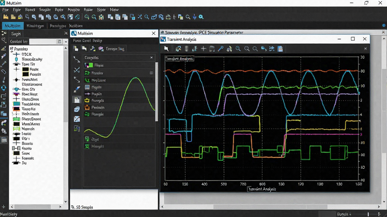Click the bright blue magnifier at main toolbar's end

[x=201, y=17]
